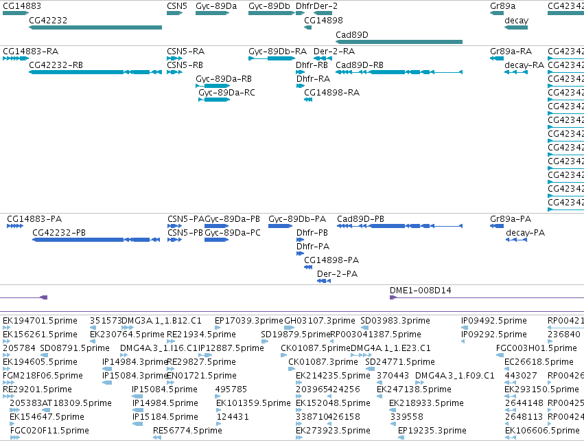Select protein decay-PA
This screenshot has height=441, width=584.
(525, 233)
